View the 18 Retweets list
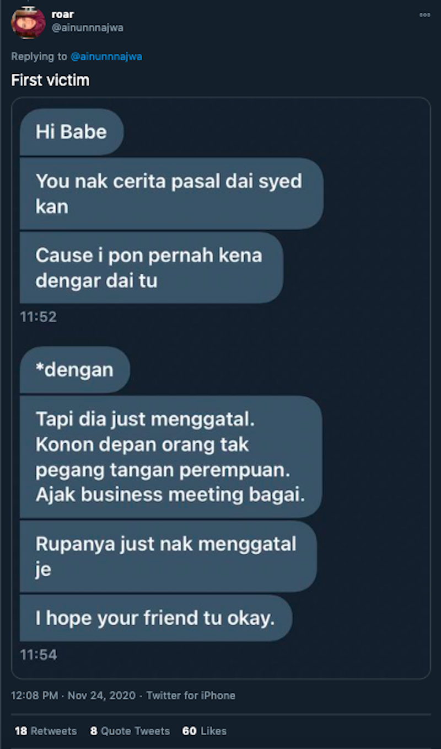 [x=46, y=731]
